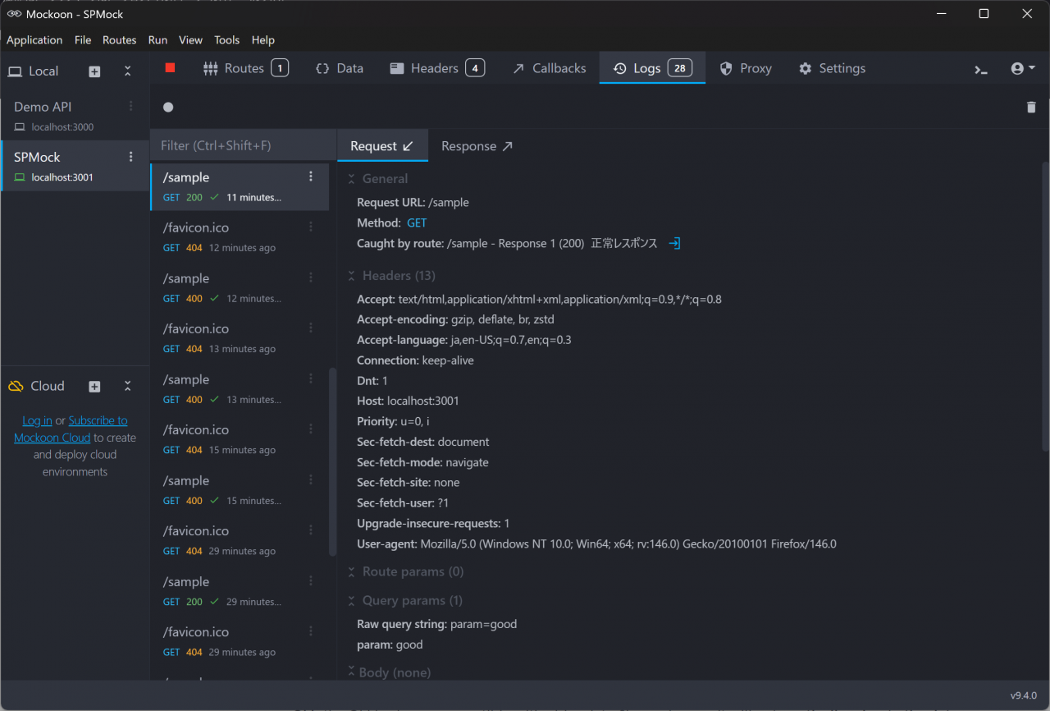
Task: Collapse the General section
Action: (x=351, y=179)
